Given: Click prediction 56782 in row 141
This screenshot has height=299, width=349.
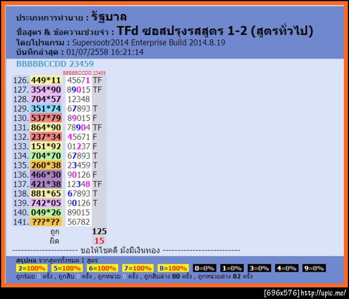Looking at the screenshot, I should click(79, 222).
